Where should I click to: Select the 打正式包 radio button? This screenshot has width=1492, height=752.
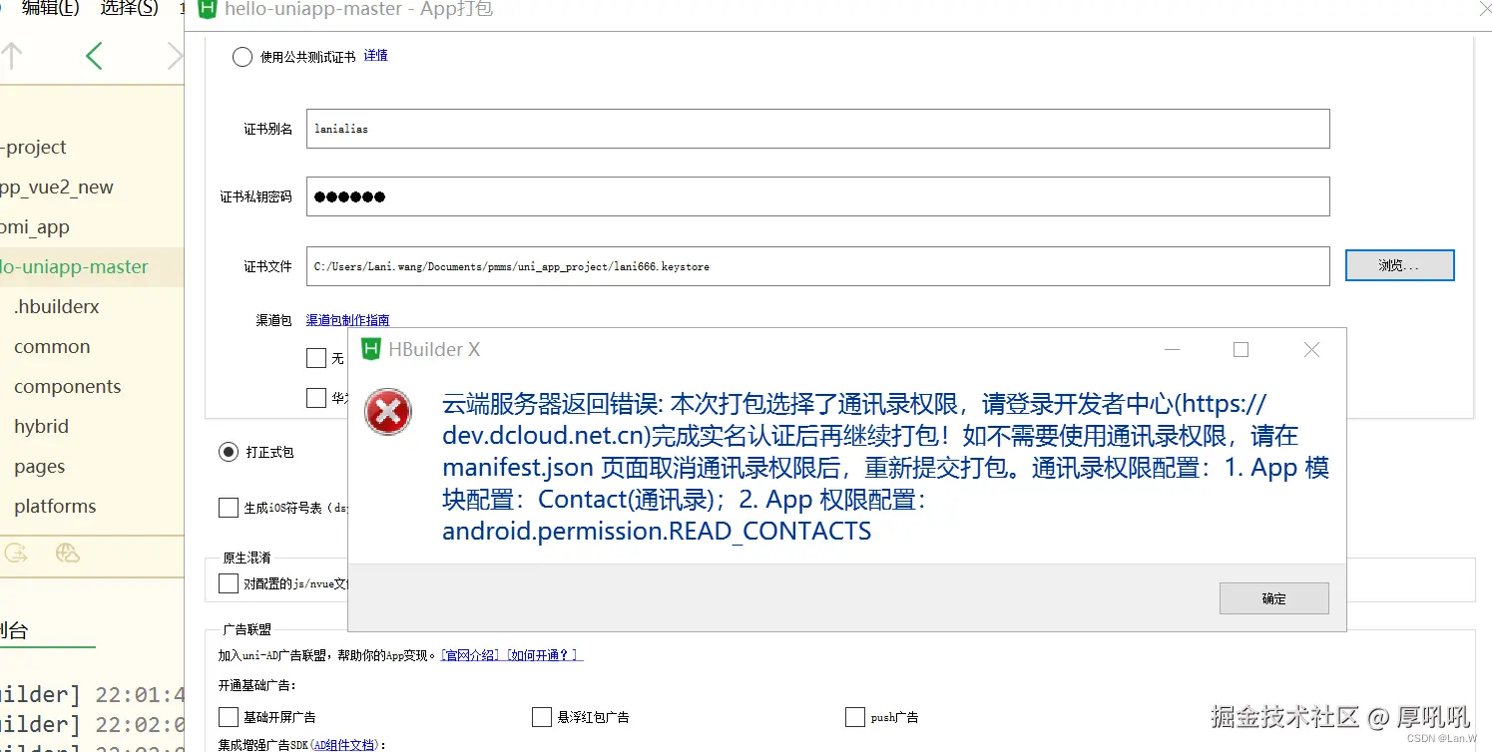229,452
